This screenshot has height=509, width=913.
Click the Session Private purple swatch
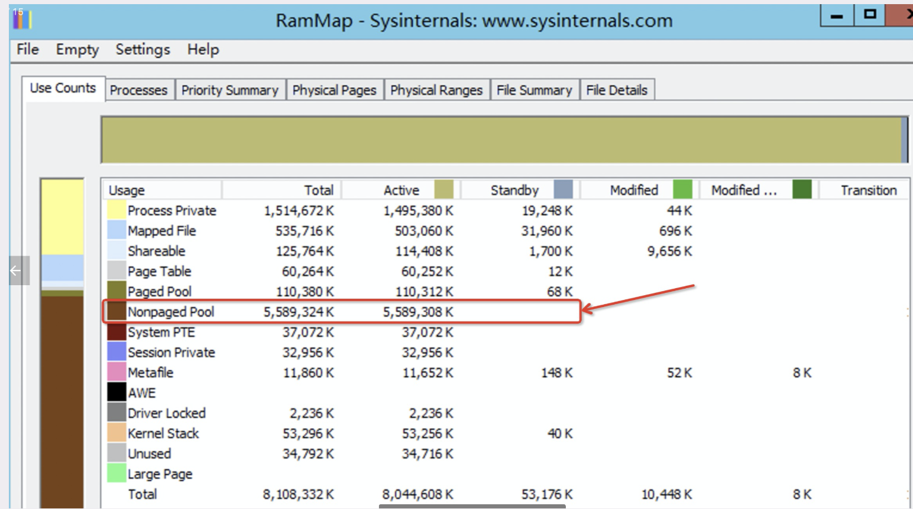[x=116, y=352]
